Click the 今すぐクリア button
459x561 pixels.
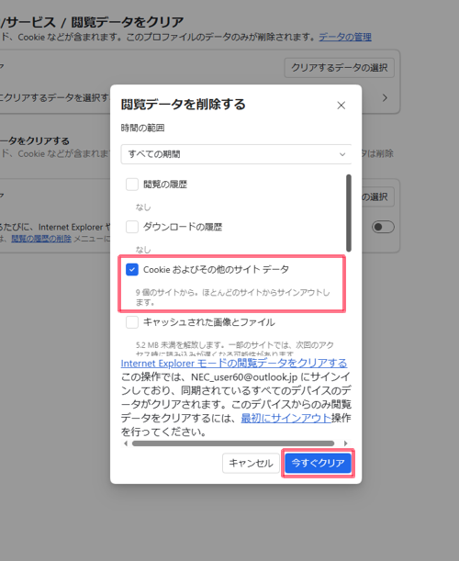(x=318, y=463)
